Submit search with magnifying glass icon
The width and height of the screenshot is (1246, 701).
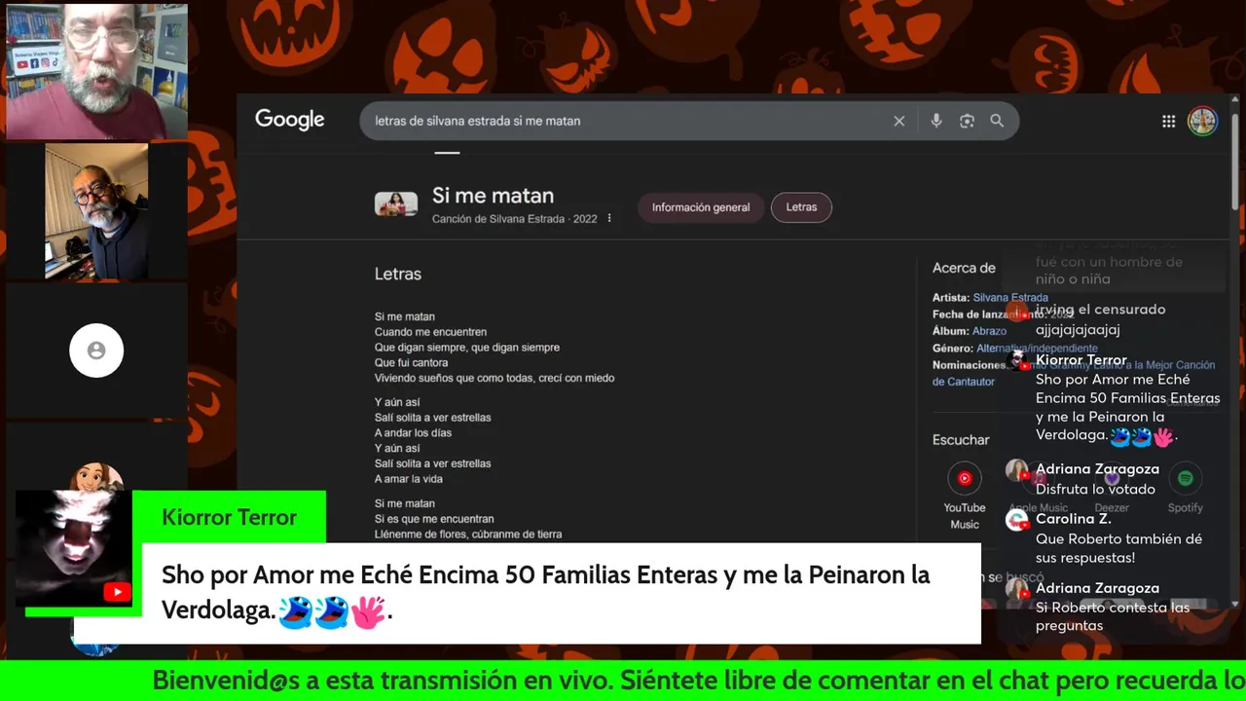(x=997, y=121)
